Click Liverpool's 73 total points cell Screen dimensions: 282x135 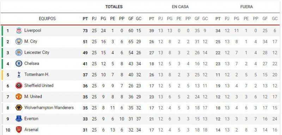click(85, 31)
